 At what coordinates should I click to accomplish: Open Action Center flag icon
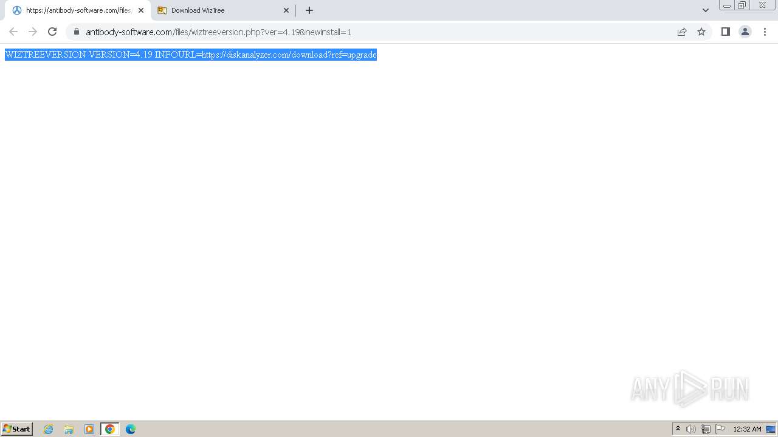[720, 429]
